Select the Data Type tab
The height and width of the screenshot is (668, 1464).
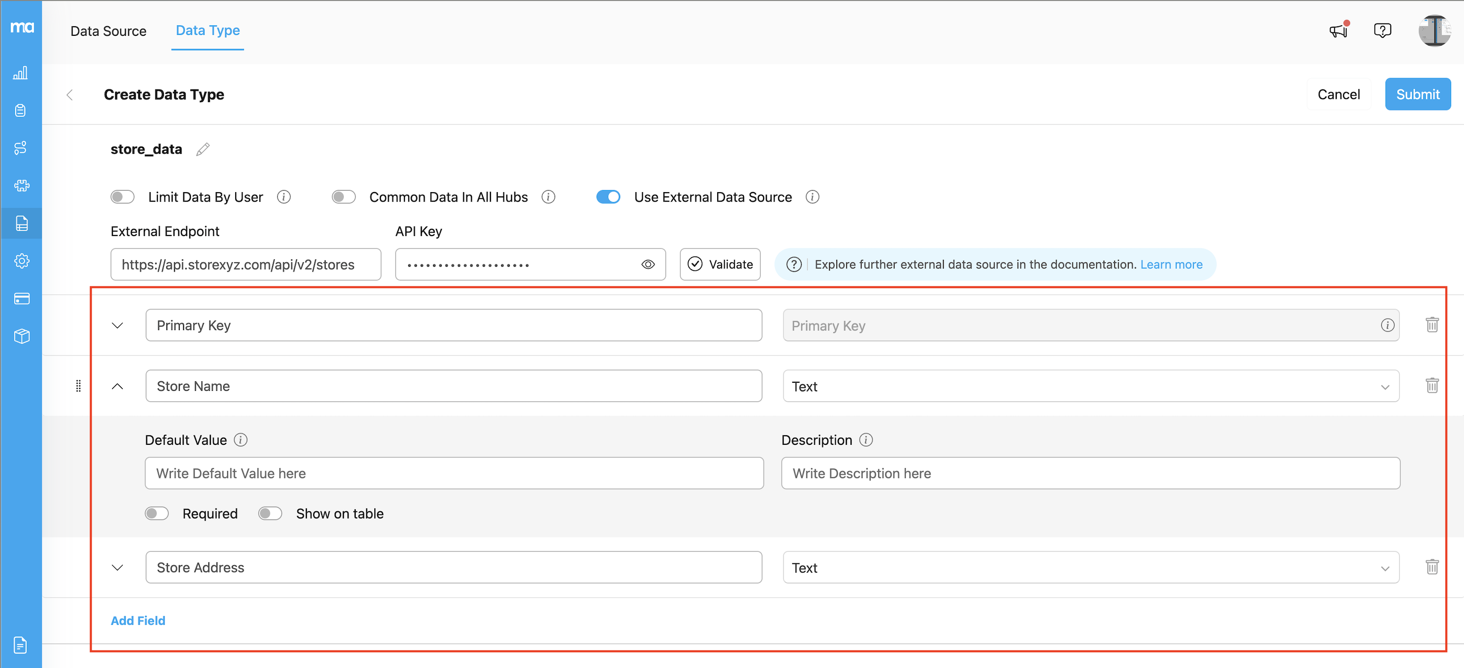pos(208,31)
